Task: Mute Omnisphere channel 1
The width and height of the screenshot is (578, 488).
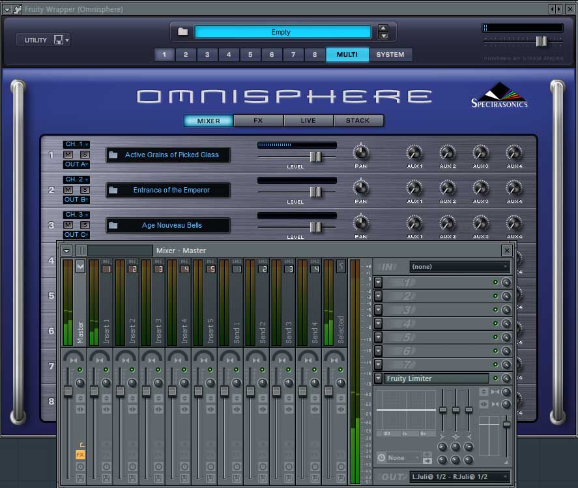Action: [67, 155]
